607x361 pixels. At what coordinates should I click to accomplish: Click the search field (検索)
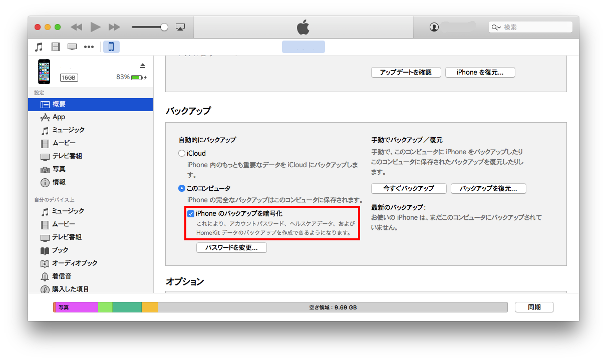[530, 27]
